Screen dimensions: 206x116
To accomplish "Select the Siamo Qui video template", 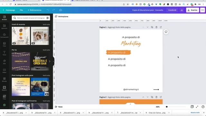I will point(40,87).
